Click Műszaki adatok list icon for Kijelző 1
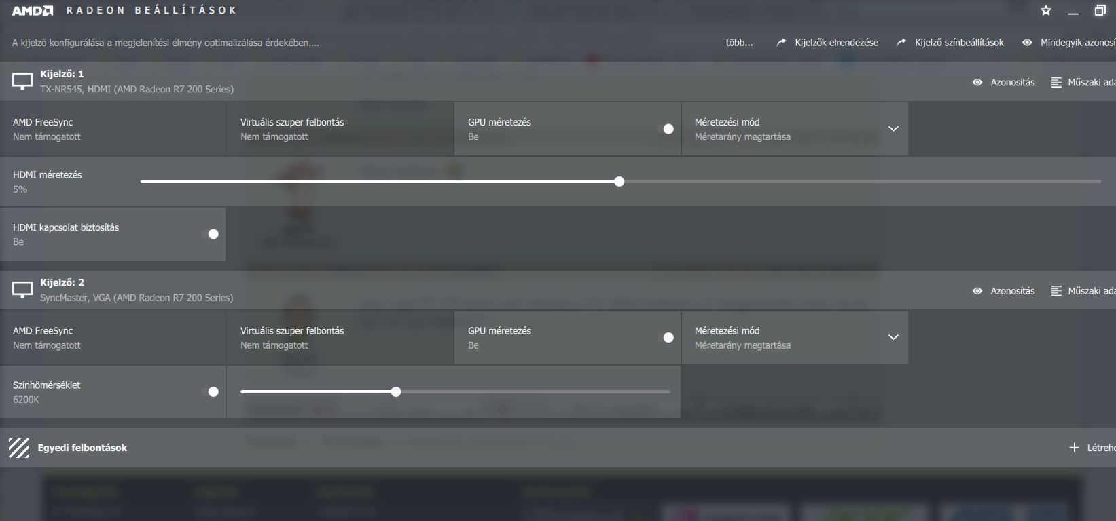Image resolution: width=1116 pixels, height=521 pixels. 1056,82
